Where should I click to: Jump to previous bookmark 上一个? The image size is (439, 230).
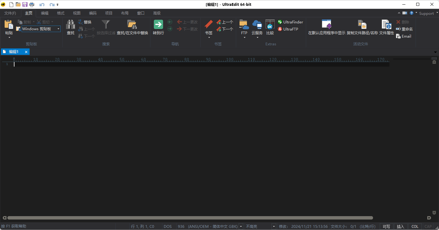(225, 22)
